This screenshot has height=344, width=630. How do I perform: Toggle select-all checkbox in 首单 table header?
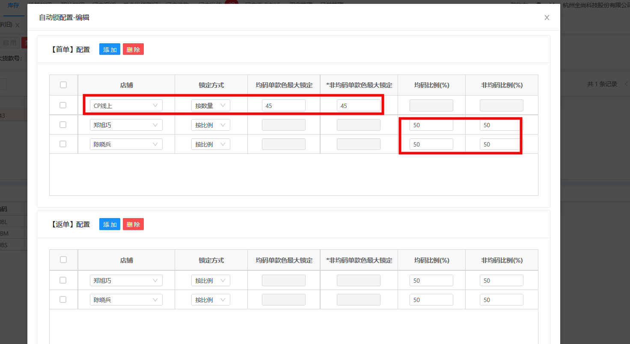(x=63, y=85)
